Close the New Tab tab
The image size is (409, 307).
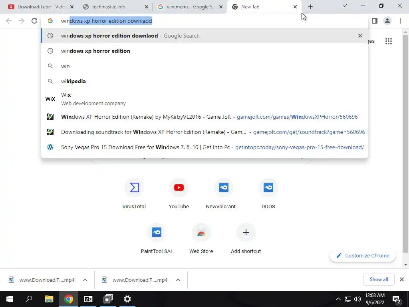click(295, 7)
